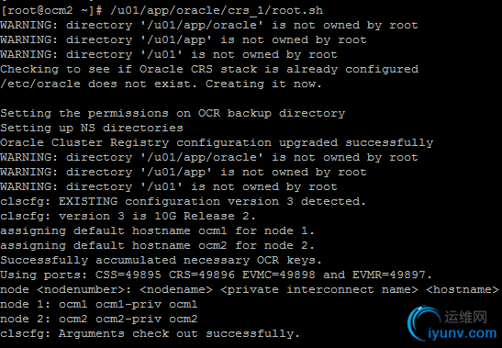Click the 'node 1: ocm1 ocm1-priv' line
The height and width of the screenshot is (348, 502).
[x=98, y=305]
